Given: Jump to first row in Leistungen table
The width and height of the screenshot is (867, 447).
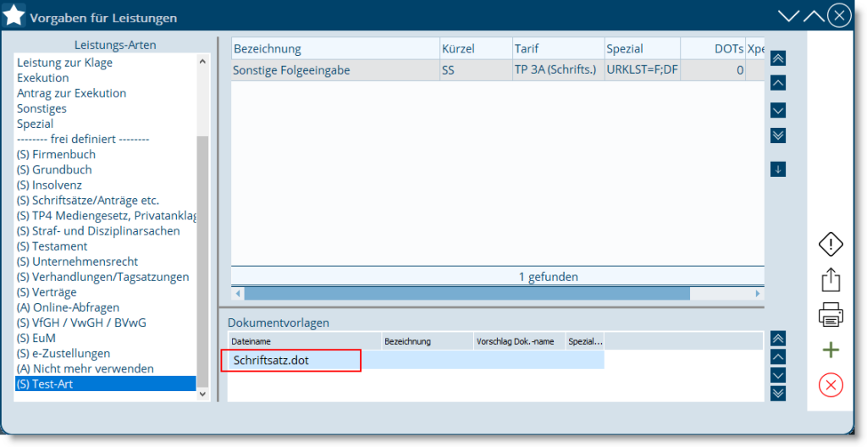Looking at the screenshot, I should (x=778, y=58).
